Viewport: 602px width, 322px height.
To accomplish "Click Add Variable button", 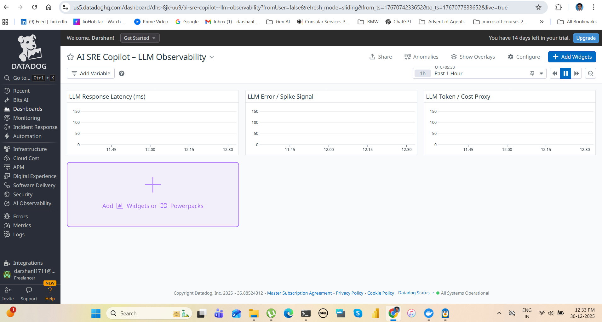I will (91, 73).
